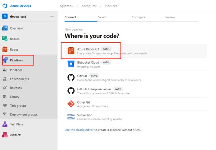The width and height of the screenshot is (216, 150).
Task: Click the YAML badge next to Bitbucket Cloud
Action: [x=106, y=62]
